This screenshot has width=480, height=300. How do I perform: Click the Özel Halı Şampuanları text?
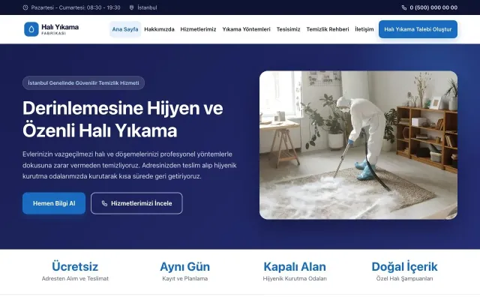pyautogui.click(x=404, y=278)
